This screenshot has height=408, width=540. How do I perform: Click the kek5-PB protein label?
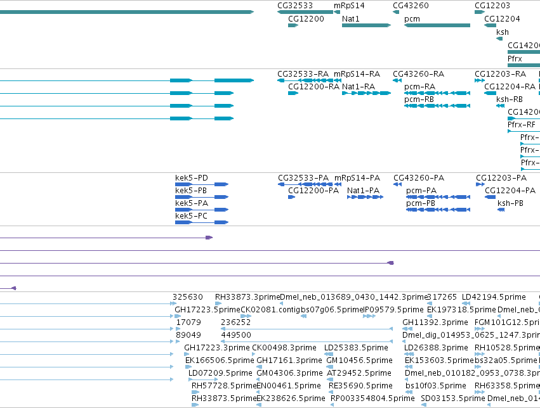(191, 191)
